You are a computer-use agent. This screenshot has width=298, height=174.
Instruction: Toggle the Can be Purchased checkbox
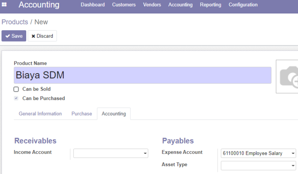pyautogui.click(x=16, y=98)
